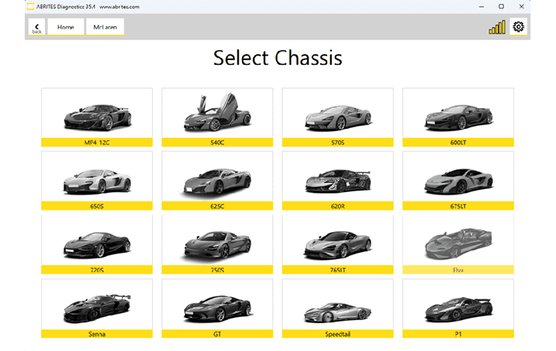This screenshot has height=351, width=556.
Task: Click the MP4 12C yellow label
Action: [97, 142]
